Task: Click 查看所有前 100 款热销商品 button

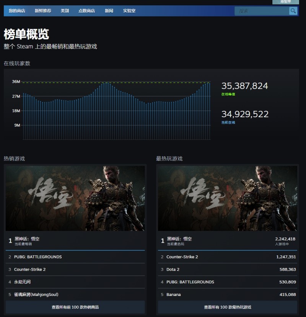Action: (x=75, y=307)
